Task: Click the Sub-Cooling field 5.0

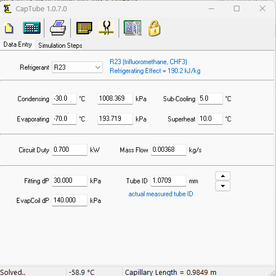Action: tap(210, 98)
